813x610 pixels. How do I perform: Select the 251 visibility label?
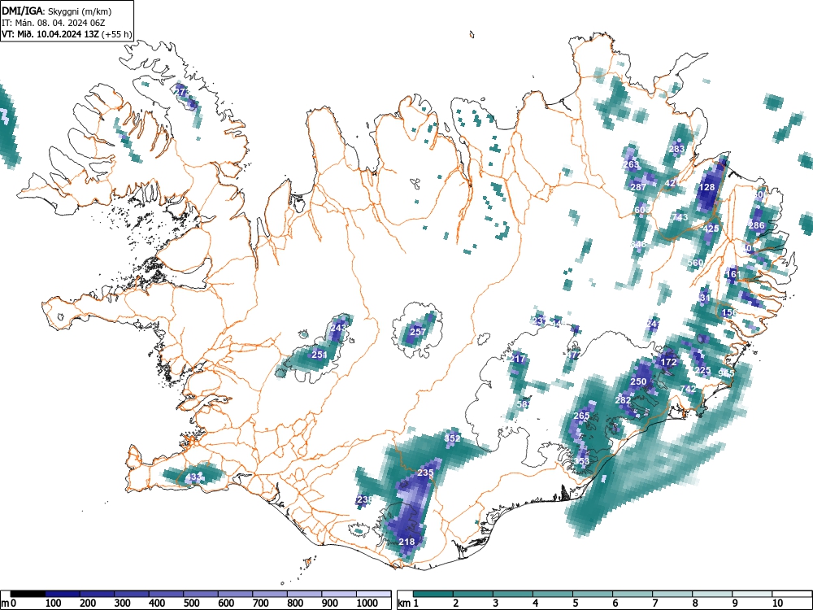[320, 355]
